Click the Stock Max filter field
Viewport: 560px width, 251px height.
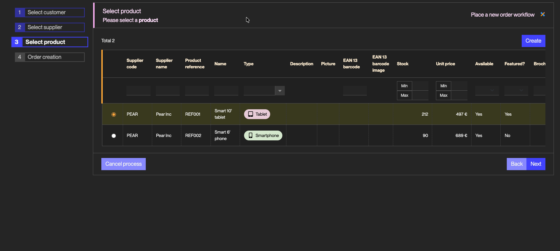pyautogui.click(x=420, y=95)
